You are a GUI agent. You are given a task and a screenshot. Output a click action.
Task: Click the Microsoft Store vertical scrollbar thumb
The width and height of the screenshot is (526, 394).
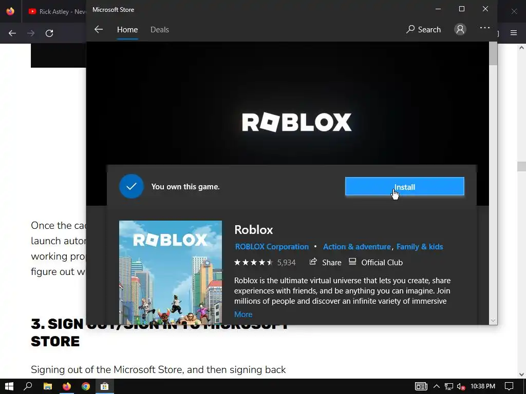tap(493, 53)
